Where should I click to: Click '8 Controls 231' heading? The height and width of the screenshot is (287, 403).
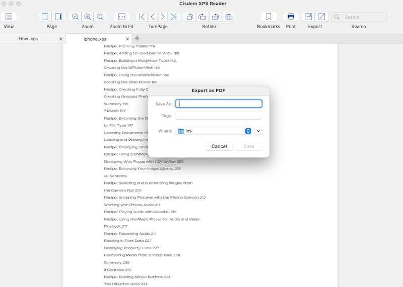click(117, 270)
